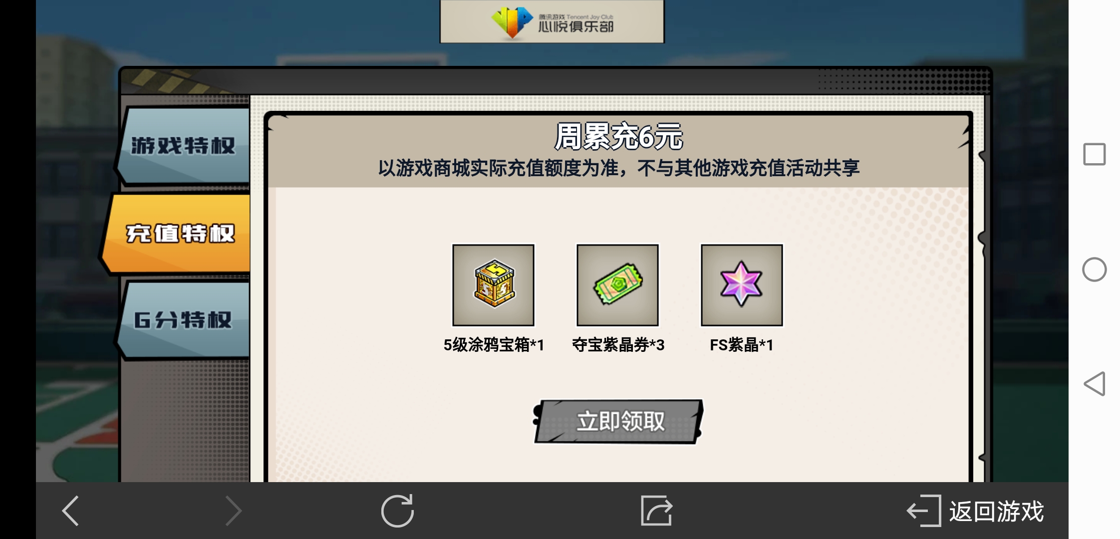Go back with the left arrow icon
This screenshot has width=1120, height=539.
click(x=70, y=511)
